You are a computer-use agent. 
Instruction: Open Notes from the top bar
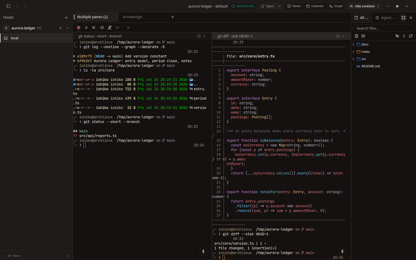point(294,6)
